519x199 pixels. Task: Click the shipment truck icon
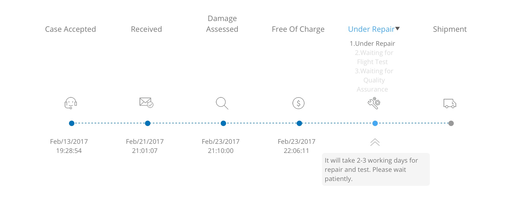click(x=450, y=103)
